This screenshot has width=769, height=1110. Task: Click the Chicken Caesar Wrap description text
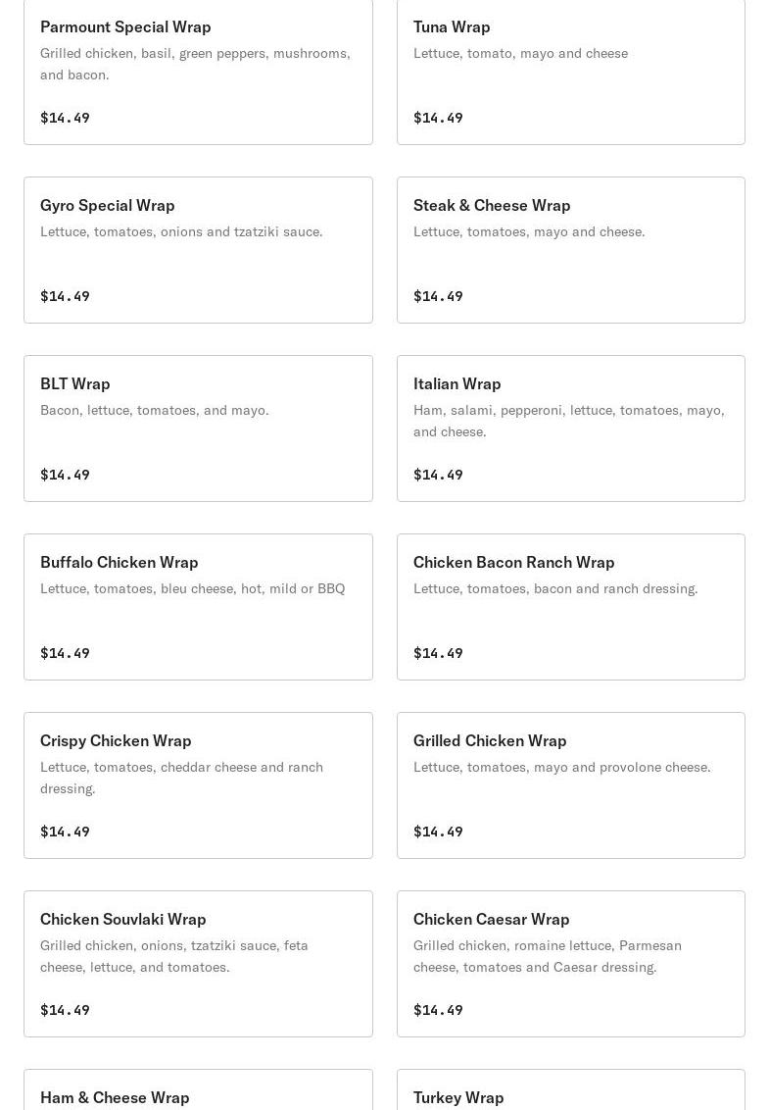(547, 956)
